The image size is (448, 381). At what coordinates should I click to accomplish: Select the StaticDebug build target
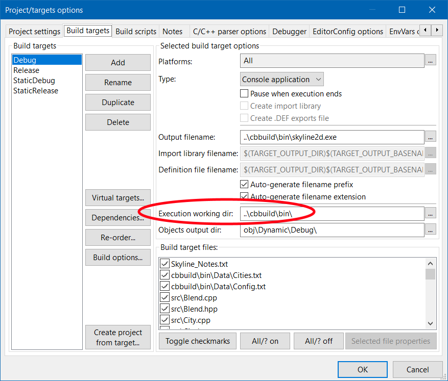[34, 81]
